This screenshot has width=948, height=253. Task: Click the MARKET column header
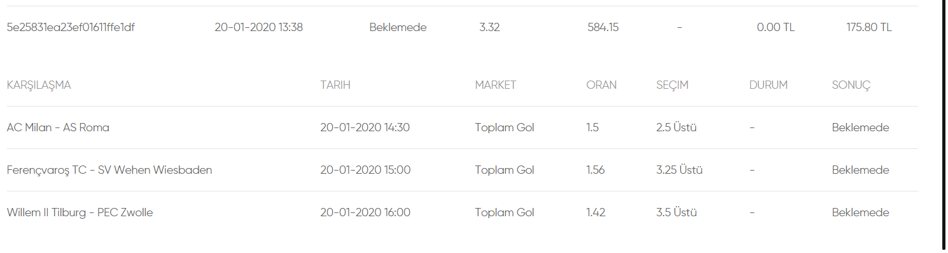click(x=496, y=85)
